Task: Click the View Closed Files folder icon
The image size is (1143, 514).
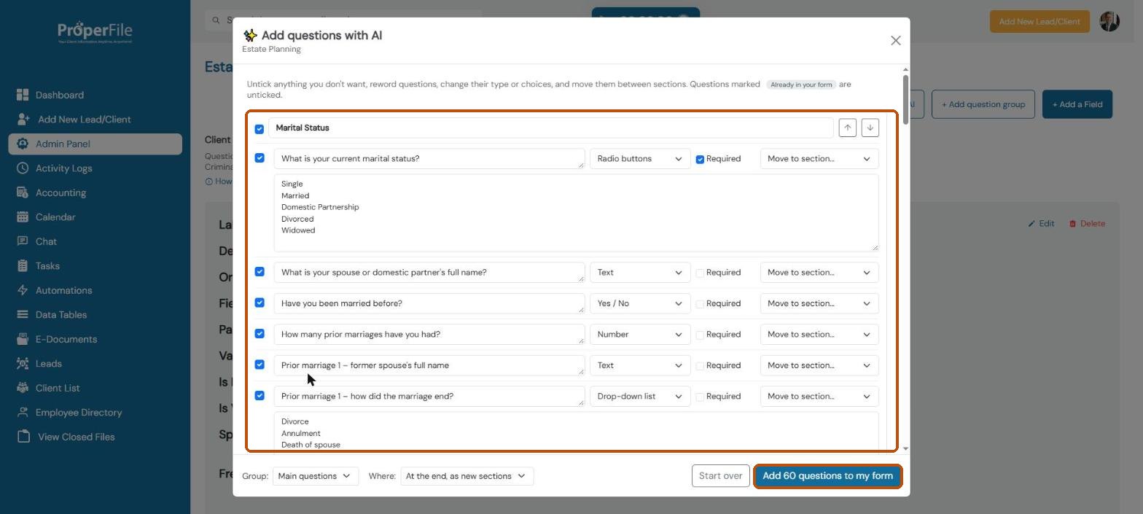Action: coord(24,437)
